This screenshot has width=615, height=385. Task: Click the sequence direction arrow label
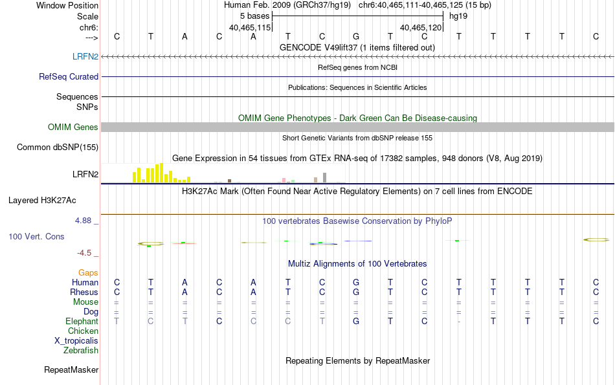tap(92, 38)
